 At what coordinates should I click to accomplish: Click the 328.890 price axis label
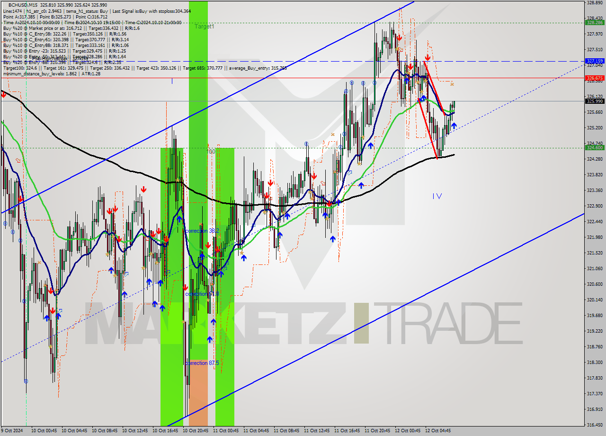pos(595,3)
